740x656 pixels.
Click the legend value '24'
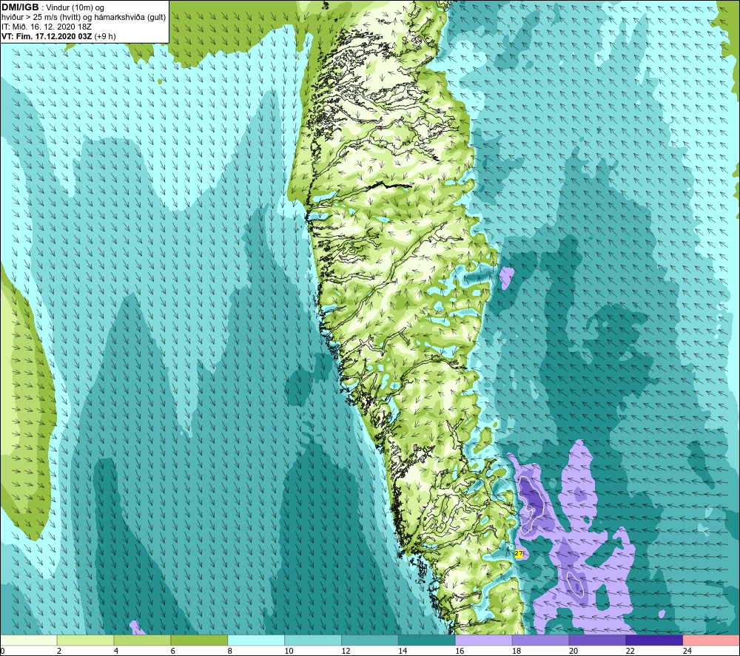point(687,651)
